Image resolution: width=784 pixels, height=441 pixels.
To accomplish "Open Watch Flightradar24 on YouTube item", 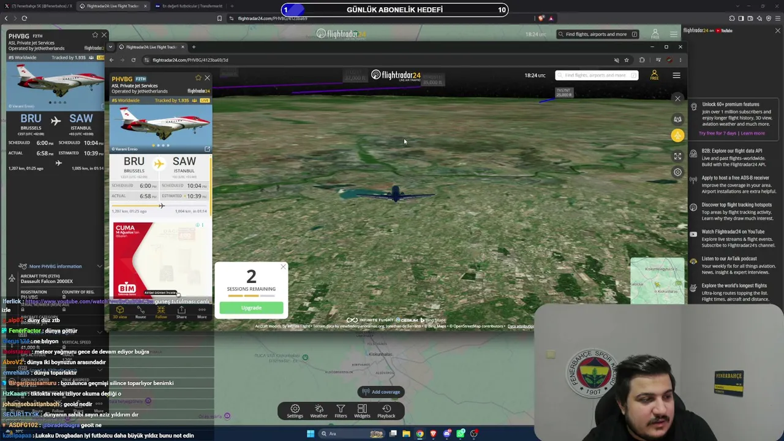I will [x=734, y=238].
